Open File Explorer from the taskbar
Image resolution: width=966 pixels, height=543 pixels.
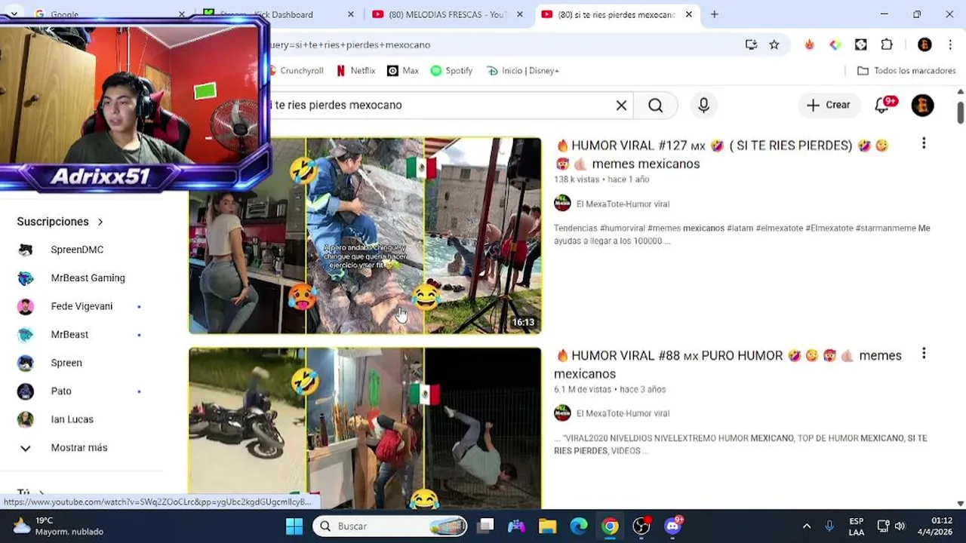(x=547, y=526)
